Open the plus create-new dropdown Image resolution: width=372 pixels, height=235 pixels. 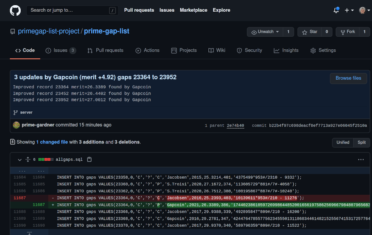tap(349, 10)
